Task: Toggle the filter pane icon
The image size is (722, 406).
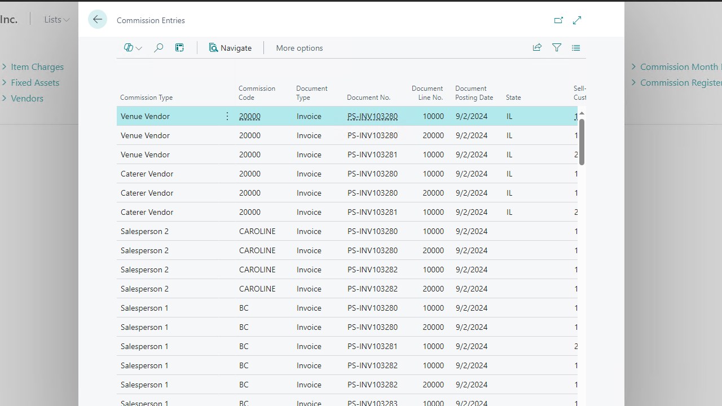Action: (x=557, y=48)
